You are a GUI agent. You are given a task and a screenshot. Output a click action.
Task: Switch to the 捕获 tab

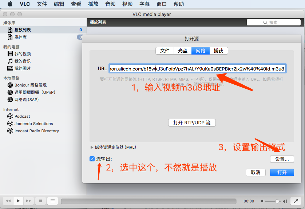point(218,51)
